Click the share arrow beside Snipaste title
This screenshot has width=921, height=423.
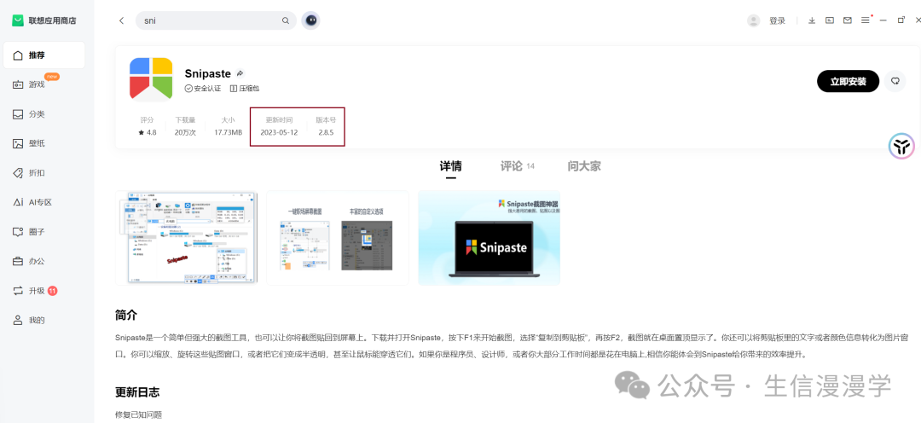[240, 74]
